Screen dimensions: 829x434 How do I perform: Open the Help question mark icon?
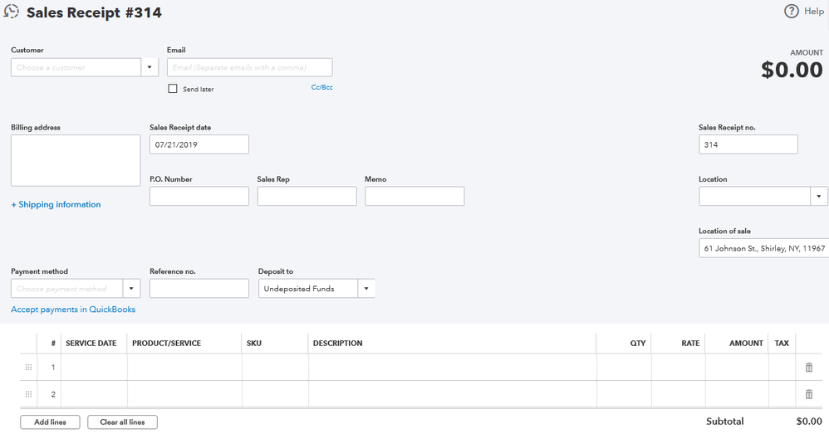click(x=792, y=11)
